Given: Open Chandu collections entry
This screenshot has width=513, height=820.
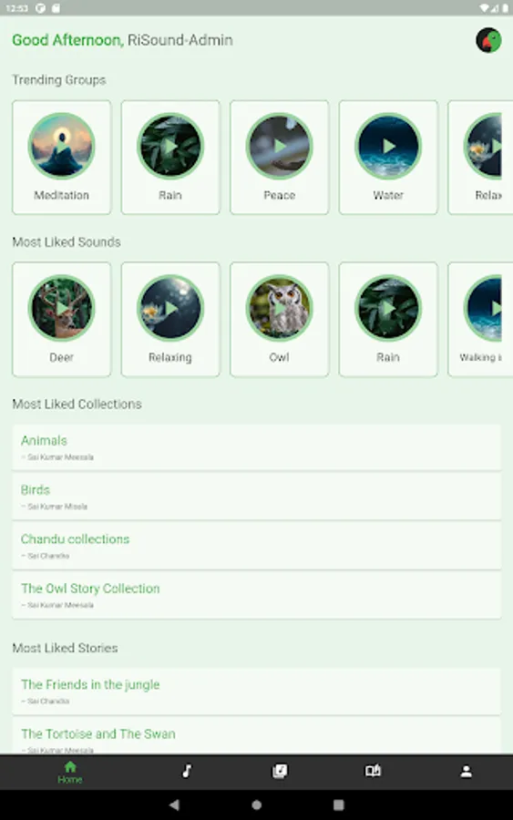Looking at the screenshot, I should tap(256, 546).
